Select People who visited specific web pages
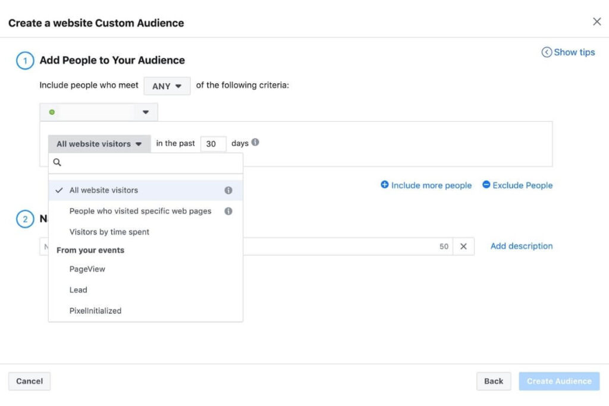 click(140, 211)
